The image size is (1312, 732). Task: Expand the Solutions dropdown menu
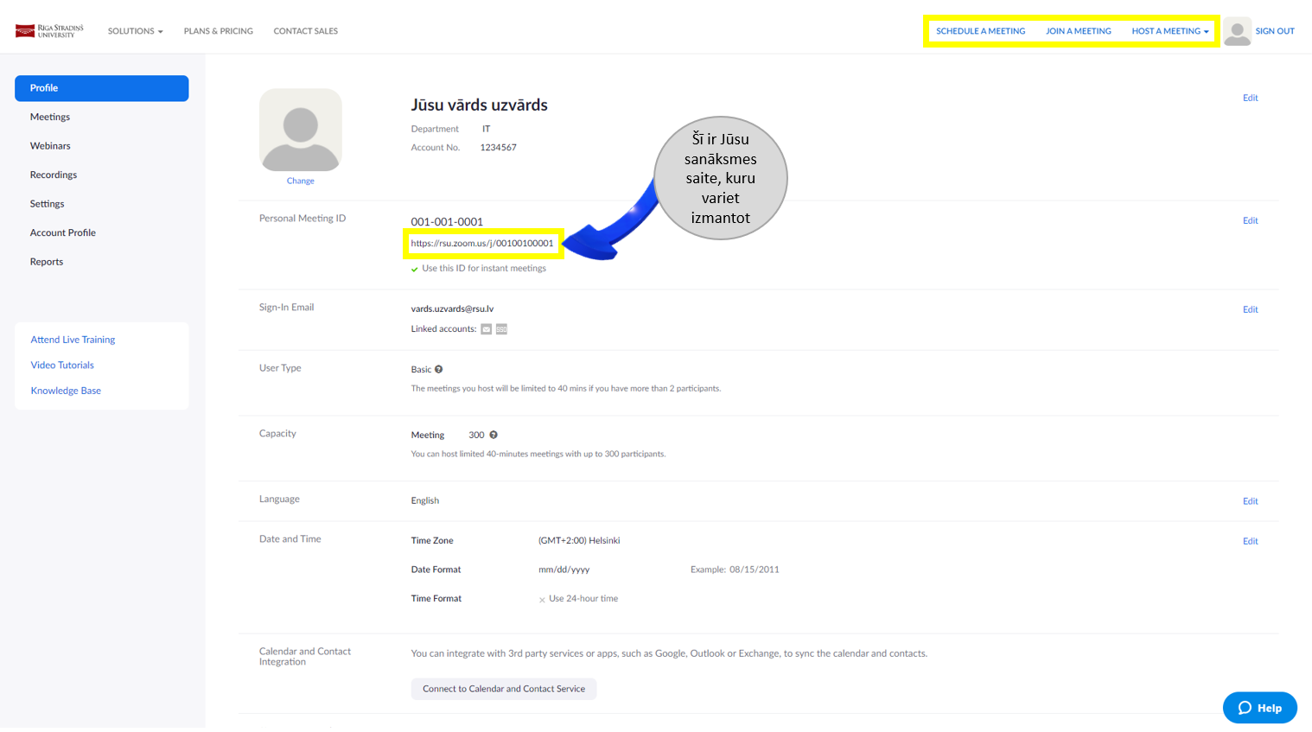(x=135, y=31)
